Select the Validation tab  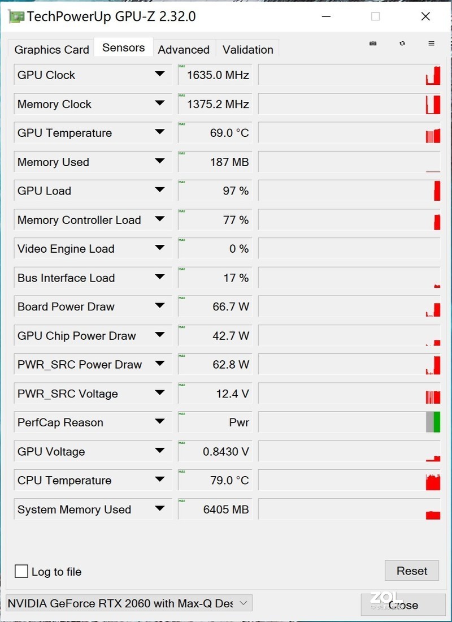(x=247, y=50)
